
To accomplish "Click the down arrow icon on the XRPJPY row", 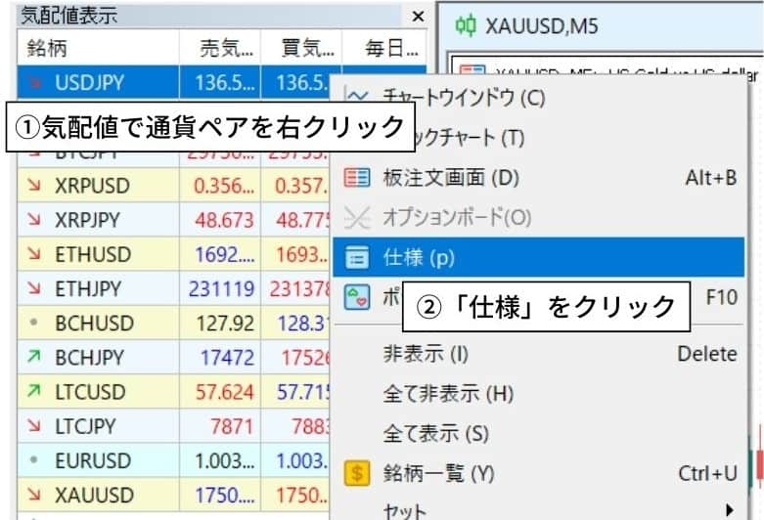I will tap(34, 219).
